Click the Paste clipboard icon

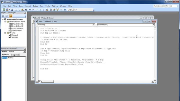pos(22,10)
